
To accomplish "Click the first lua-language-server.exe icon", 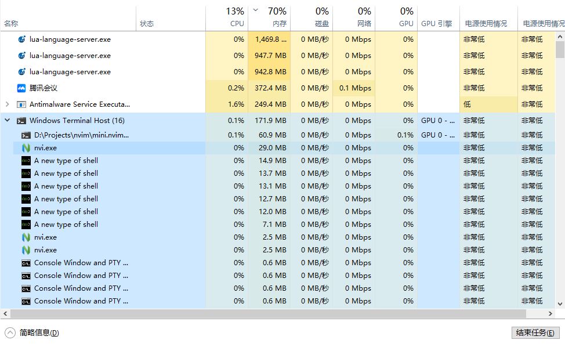I will coord(21,39).
